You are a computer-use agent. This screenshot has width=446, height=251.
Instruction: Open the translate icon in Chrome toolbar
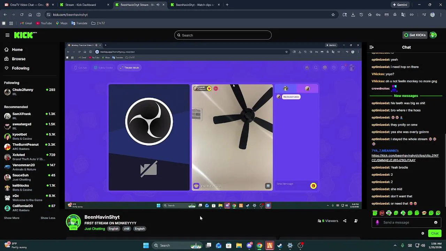[403, 15]
